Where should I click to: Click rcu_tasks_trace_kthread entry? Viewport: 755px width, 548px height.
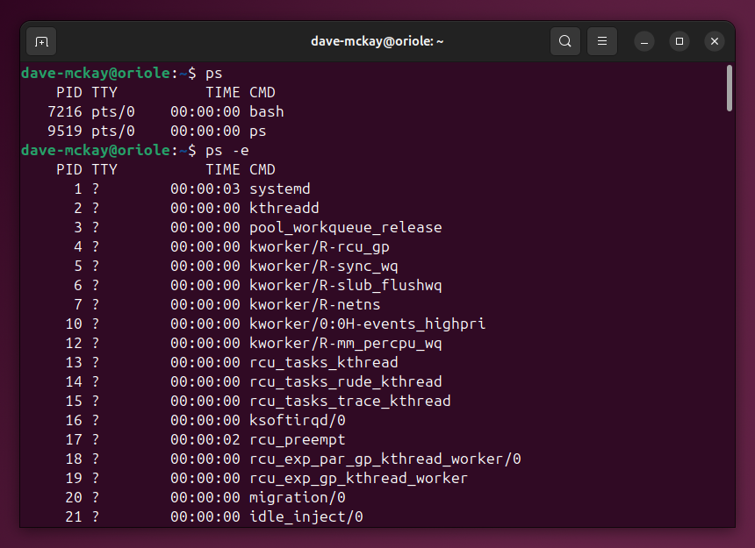click(x=350, y=401)
